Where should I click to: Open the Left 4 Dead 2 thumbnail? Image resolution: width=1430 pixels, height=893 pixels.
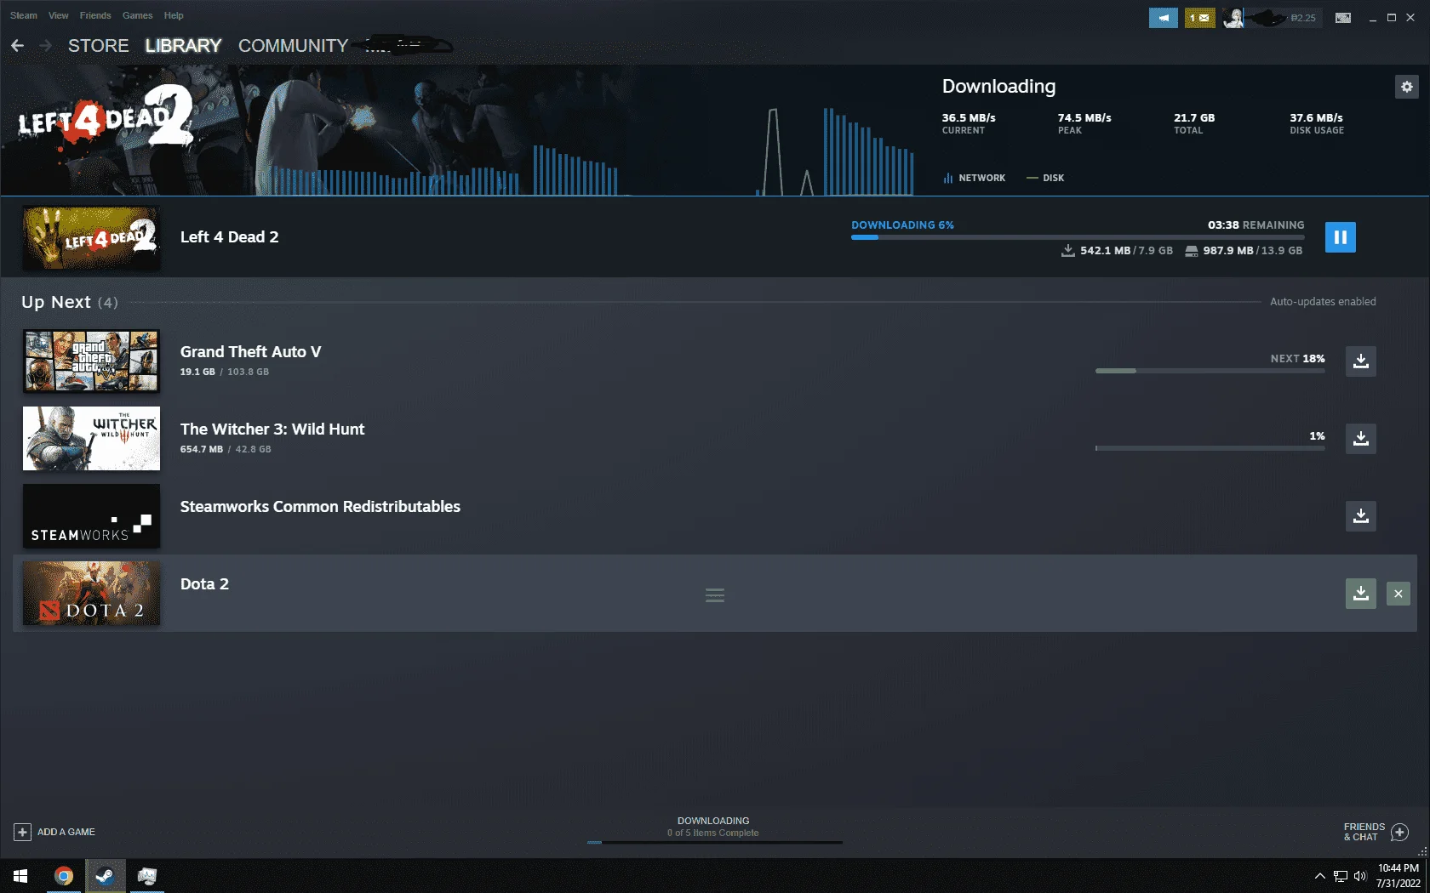pos(91,237)
